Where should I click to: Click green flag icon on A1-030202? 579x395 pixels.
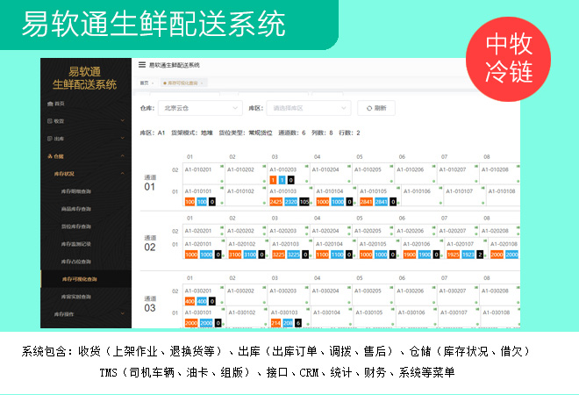tap(264, 288)
